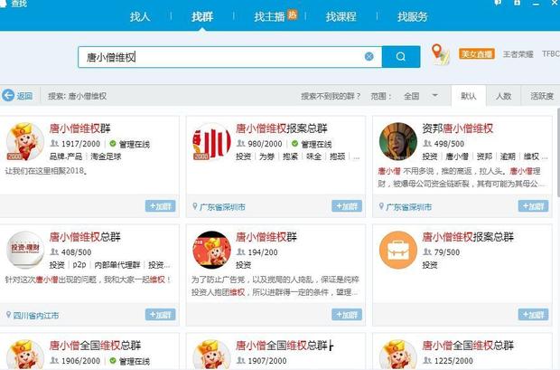Open avatar of 资邦唐小僧维权 group
Image resolution: width=560 pixels, height=370 pixels.
coord(397,142)
